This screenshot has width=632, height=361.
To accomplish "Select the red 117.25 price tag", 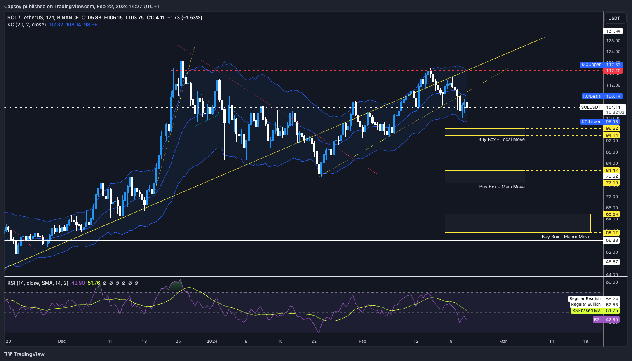I will tap(613, 71).
